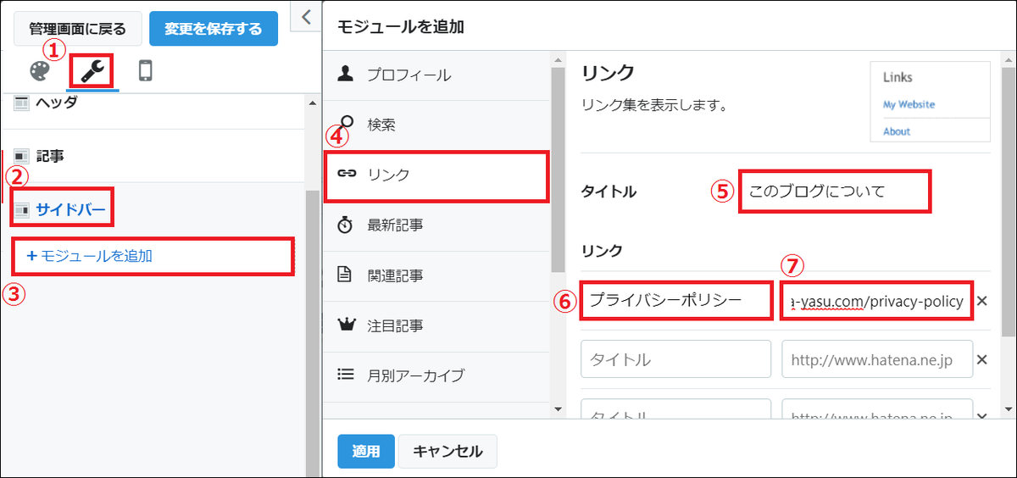The image size is (1017, 478).
Task: Click 変更を保存する button
Action: coord(214,28)
